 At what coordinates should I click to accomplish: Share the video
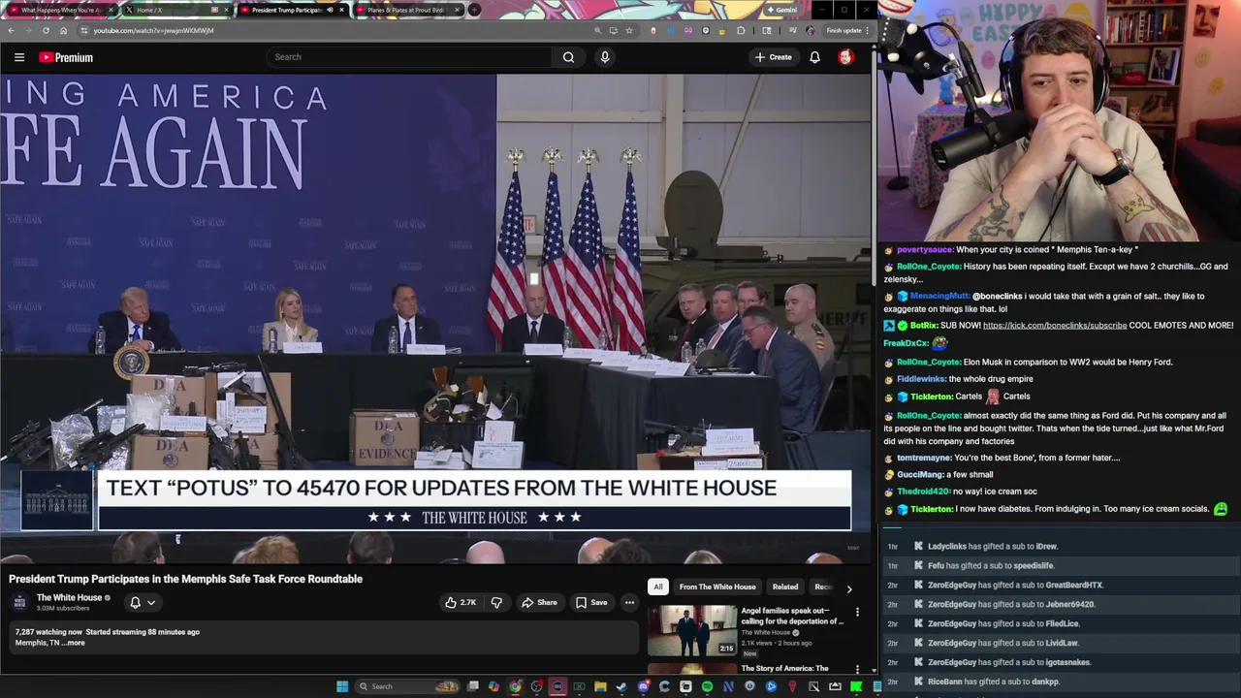click(539, 602)
